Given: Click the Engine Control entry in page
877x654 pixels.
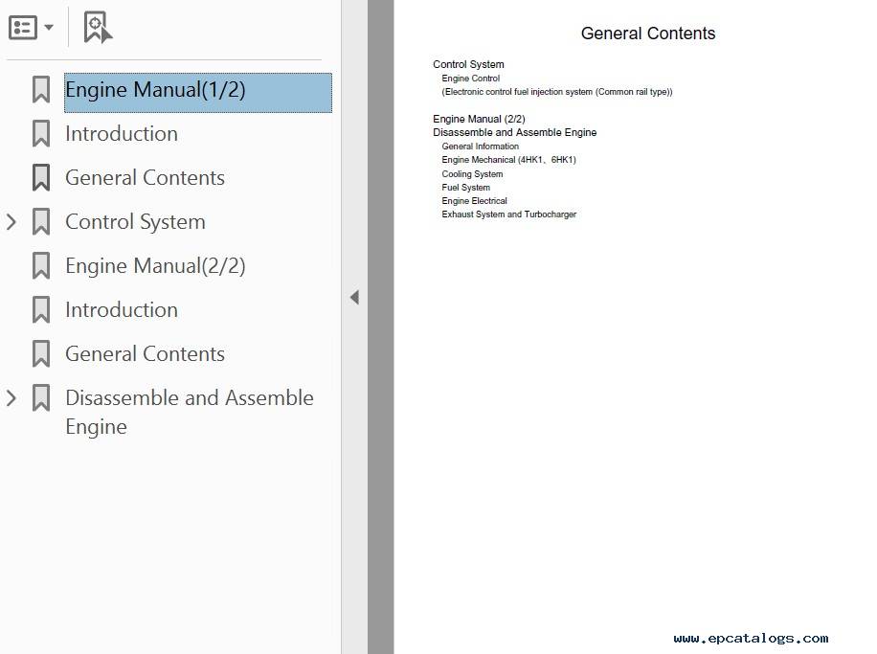Looking at the screenshot, I should [470, 79].
